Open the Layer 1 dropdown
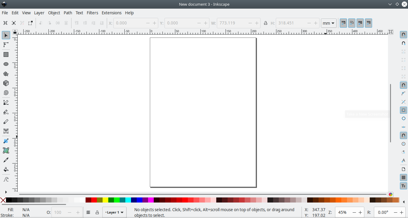The width and height of the screenshot is (408, 218). pyautogui.click(x=114, y=212)
